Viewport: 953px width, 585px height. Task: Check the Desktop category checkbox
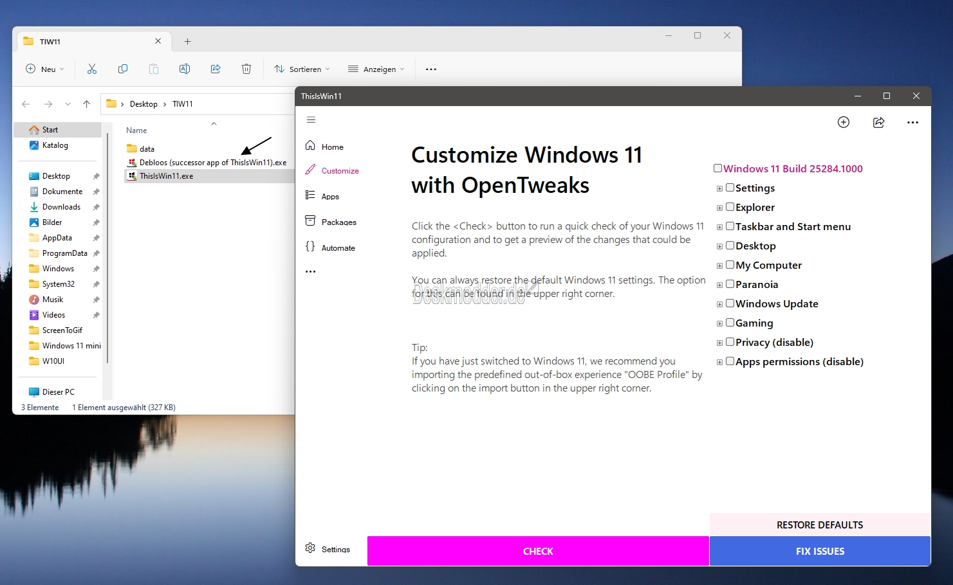[730, 246]
